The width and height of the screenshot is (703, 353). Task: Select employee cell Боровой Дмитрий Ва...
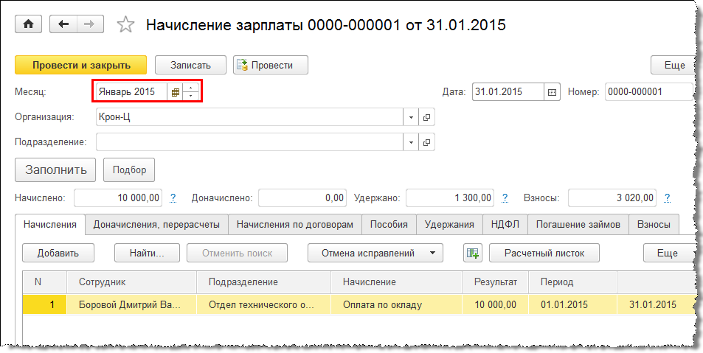point(131,304)
